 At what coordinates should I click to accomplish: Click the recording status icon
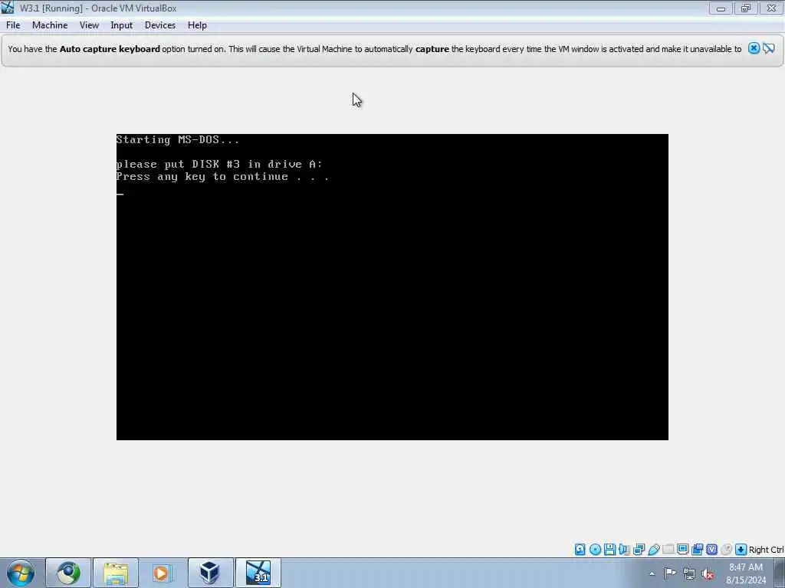(x=697, y=550)
